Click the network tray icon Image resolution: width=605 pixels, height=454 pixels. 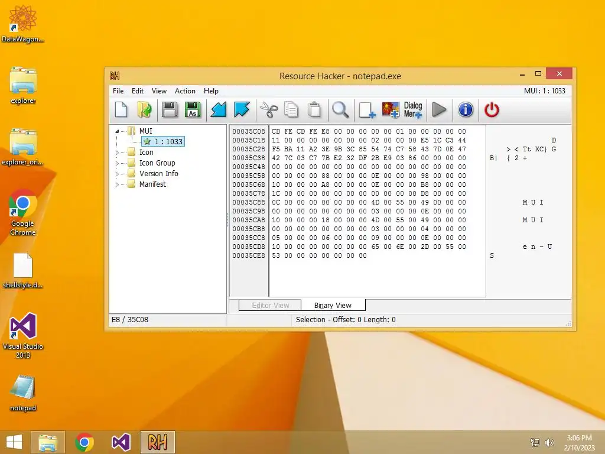pyautogui.click(x=535, y=442)
